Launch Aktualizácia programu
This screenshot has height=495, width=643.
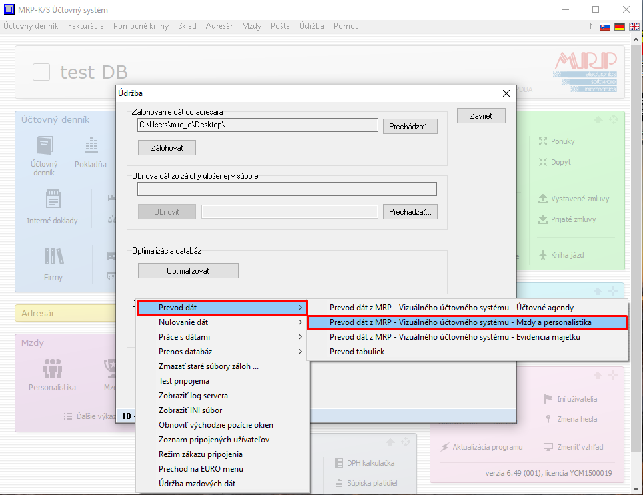click(x=482, y=446)
